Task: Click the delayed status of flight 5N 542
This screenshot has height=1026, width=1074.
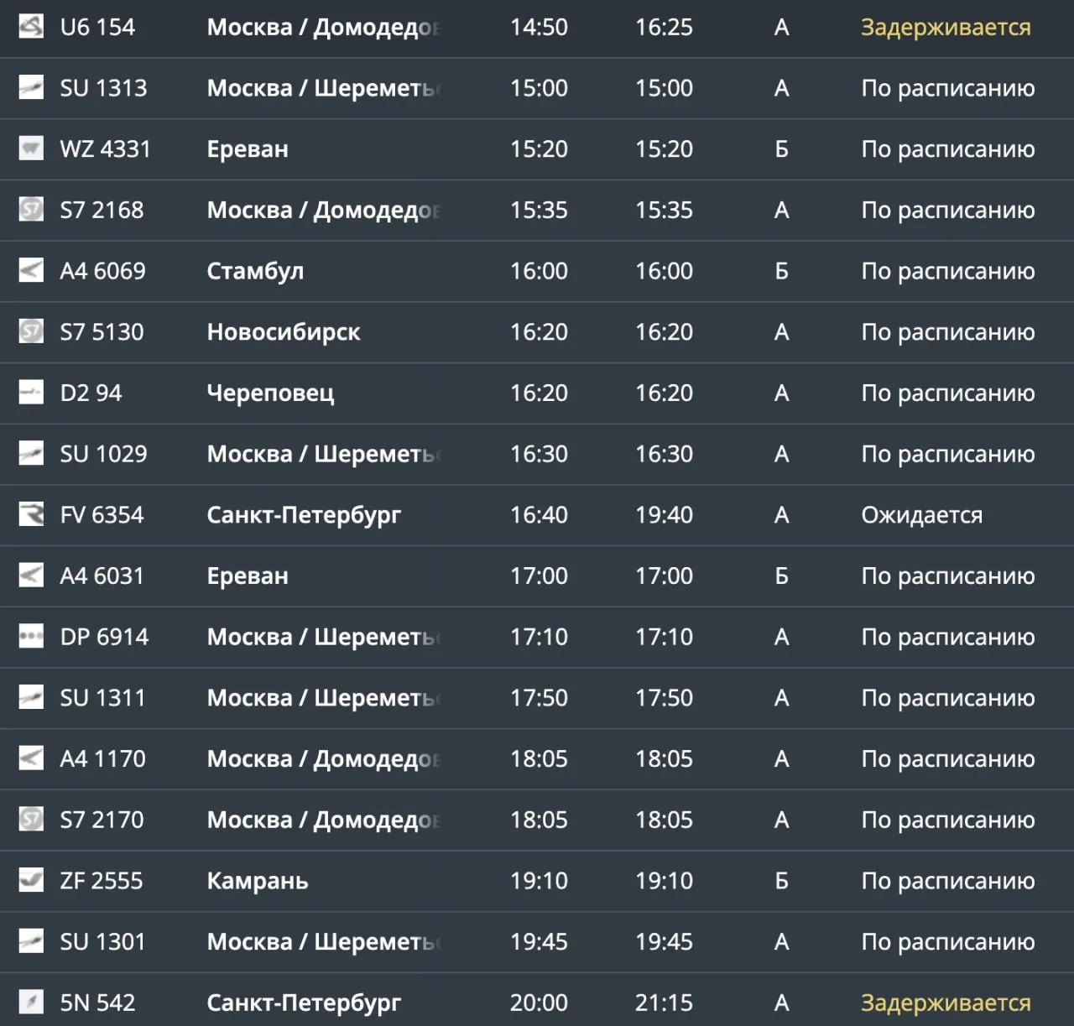Action: (x=946, y=1003)
